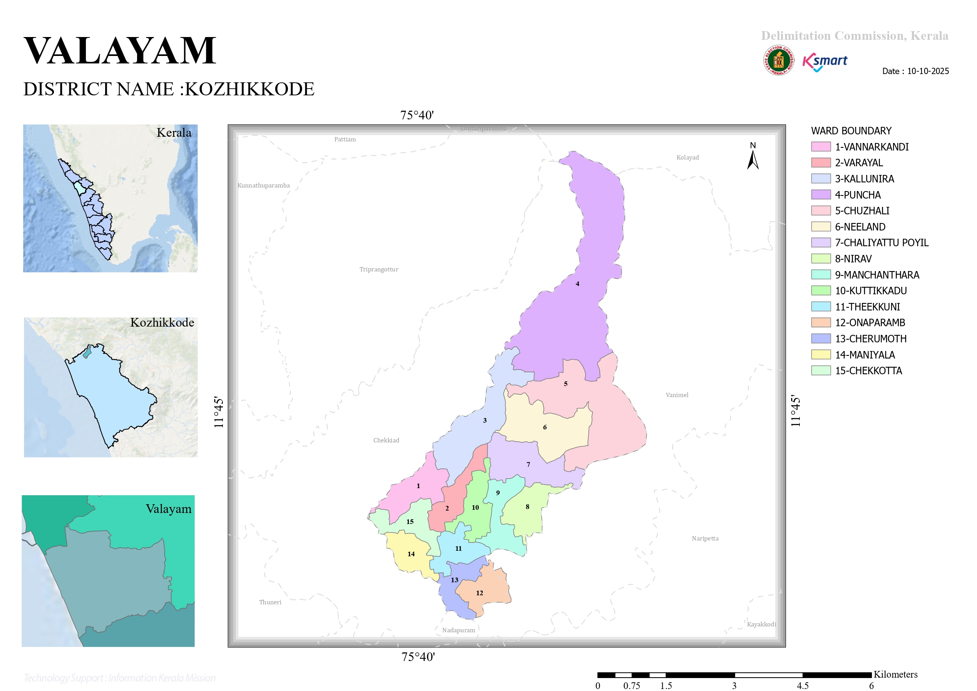Click the Chekkiad neighbor label
Image resolution: width=977 pixels, height=691 pixels.
[x=386, y=441]
